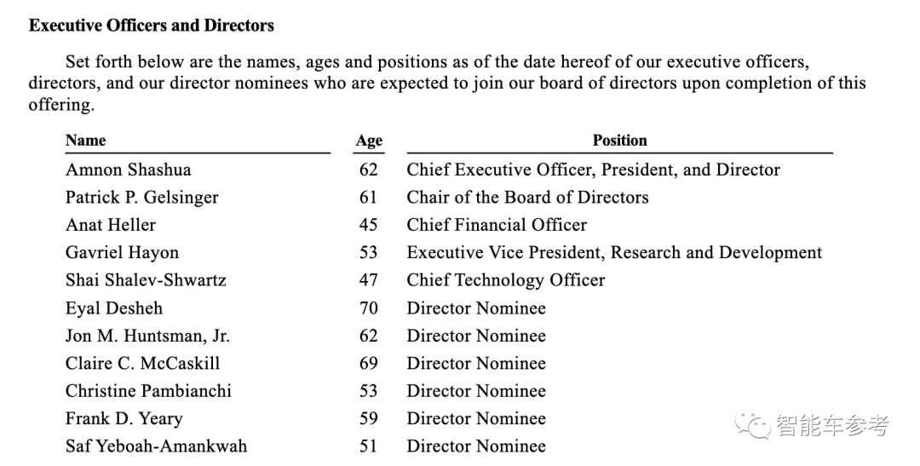Select the Christine Pambianchi name entry

tap(148, 391)
